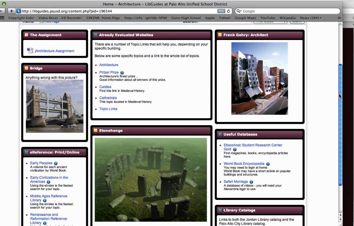Open the Apple bookmark
This screenshot has height=226, width=354.
[x=210, y=18]
